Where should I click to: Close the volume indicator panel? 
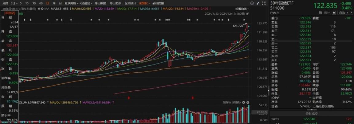tap(248, 102)
